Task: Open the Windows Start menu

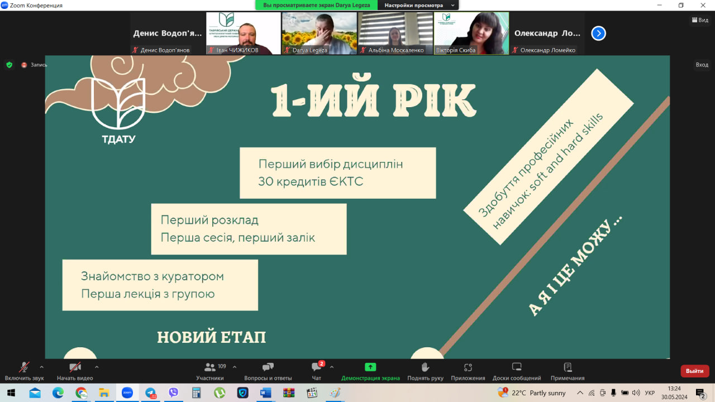Action: [x=11, y=393]
